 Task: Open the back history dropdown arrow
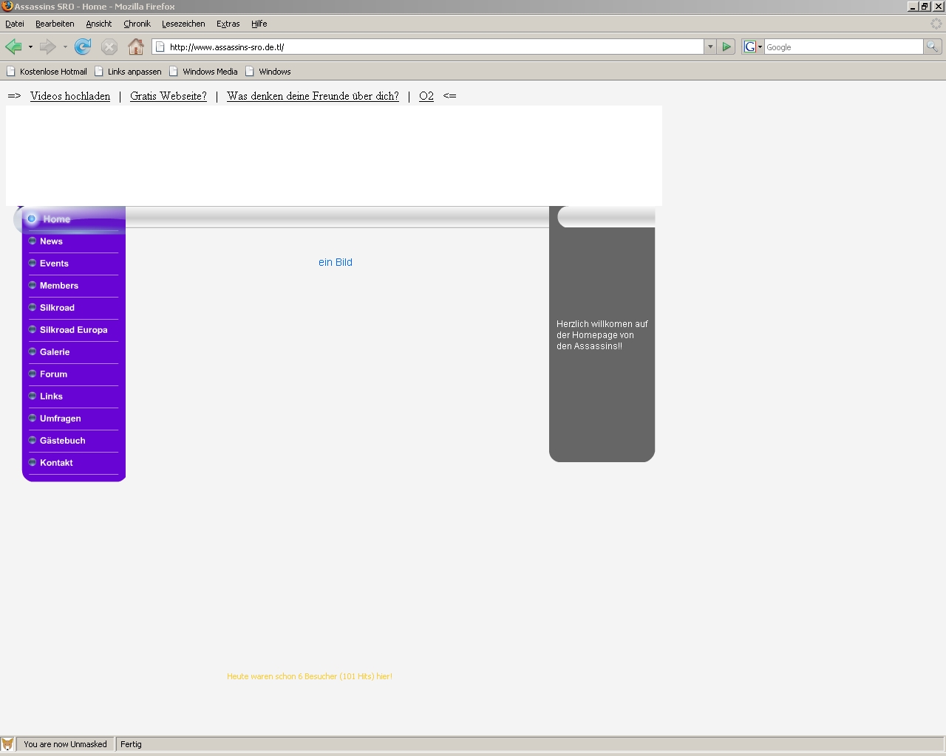pyautogui.click(x=30, y=47)
